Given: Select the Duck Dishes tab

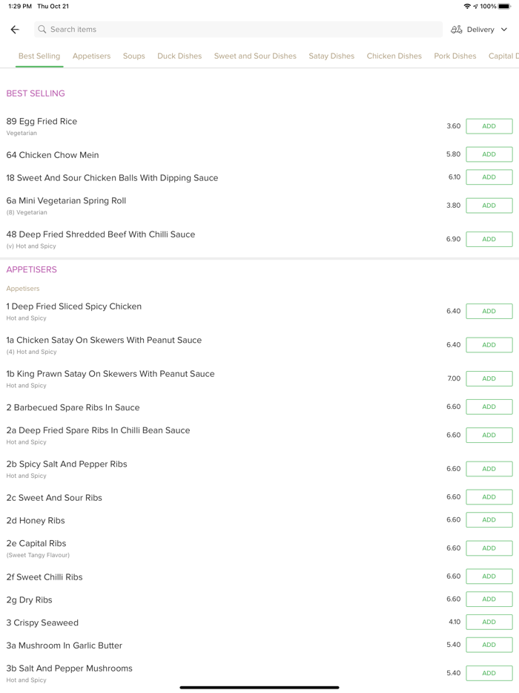Looking at the screenshot, I should pyautogui.click(x=179, y=56).
